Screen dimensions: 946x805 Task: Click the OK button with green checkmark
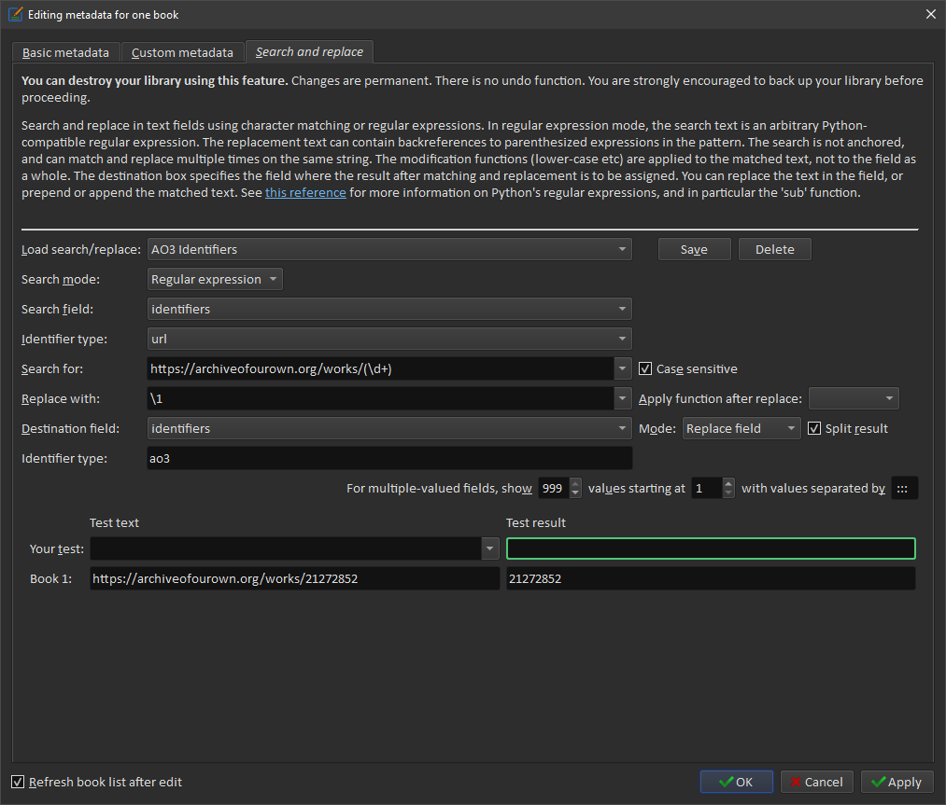(736, 782)
